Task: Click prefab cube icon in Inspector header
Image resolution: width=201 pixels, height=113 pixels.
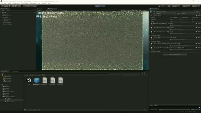Action: tap(151, 12)
